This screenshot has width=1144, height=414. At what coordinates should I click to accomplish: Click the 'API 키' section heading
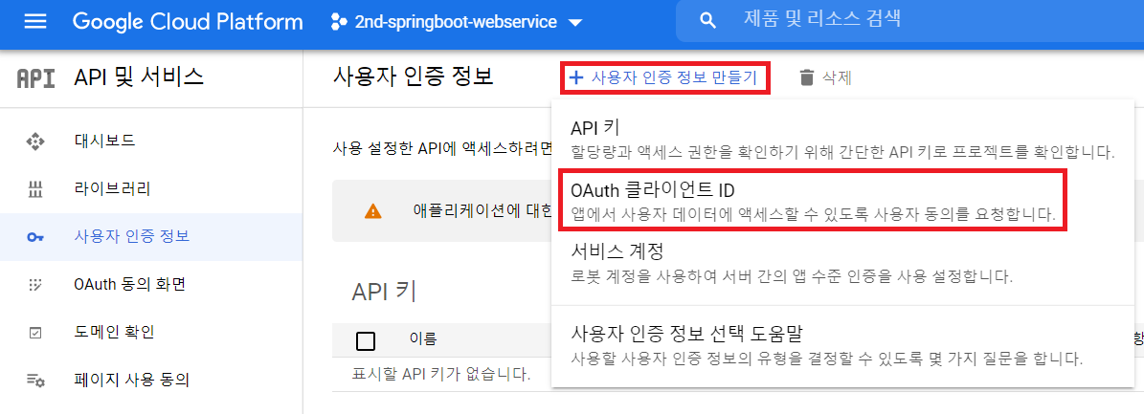(384, 292)
